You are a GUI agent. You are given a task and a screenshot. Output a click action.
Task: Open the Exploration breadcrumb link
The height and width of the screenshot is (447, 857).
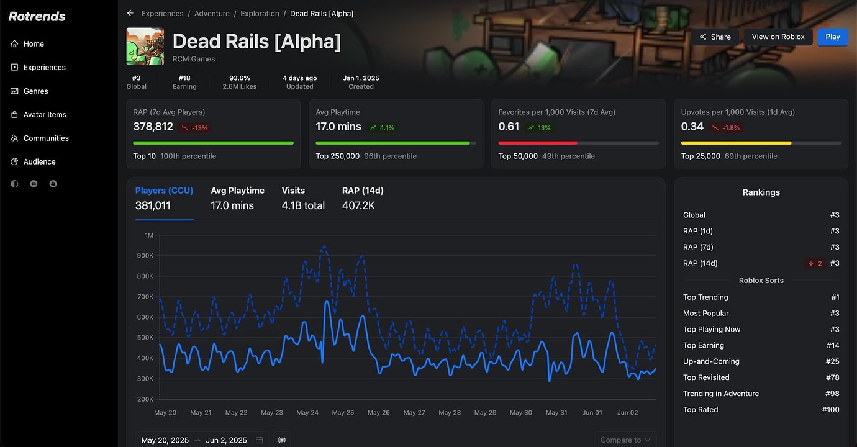point(260,12)
